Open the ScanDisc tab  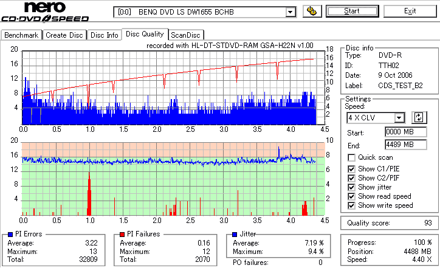click(185, 35)
